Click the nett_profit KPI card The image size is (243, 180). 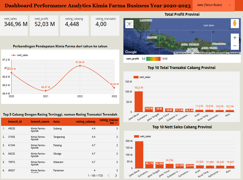click(x=44, y=25)
